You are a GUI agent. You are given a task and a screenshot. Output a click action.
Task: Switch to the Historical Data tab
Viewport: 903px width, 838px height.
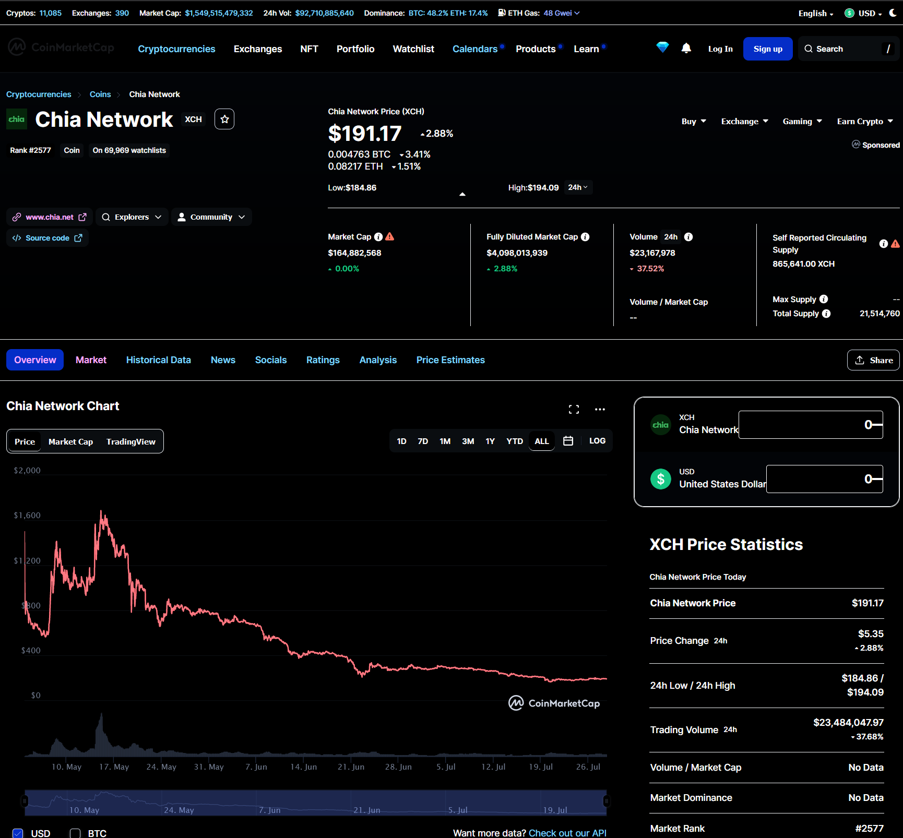point(159,360)
